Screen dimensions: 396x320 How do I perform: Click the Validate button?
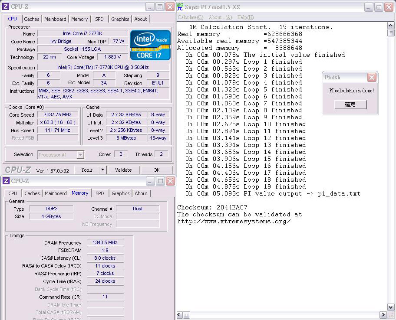pyautogui.click(x=123, y=170)
